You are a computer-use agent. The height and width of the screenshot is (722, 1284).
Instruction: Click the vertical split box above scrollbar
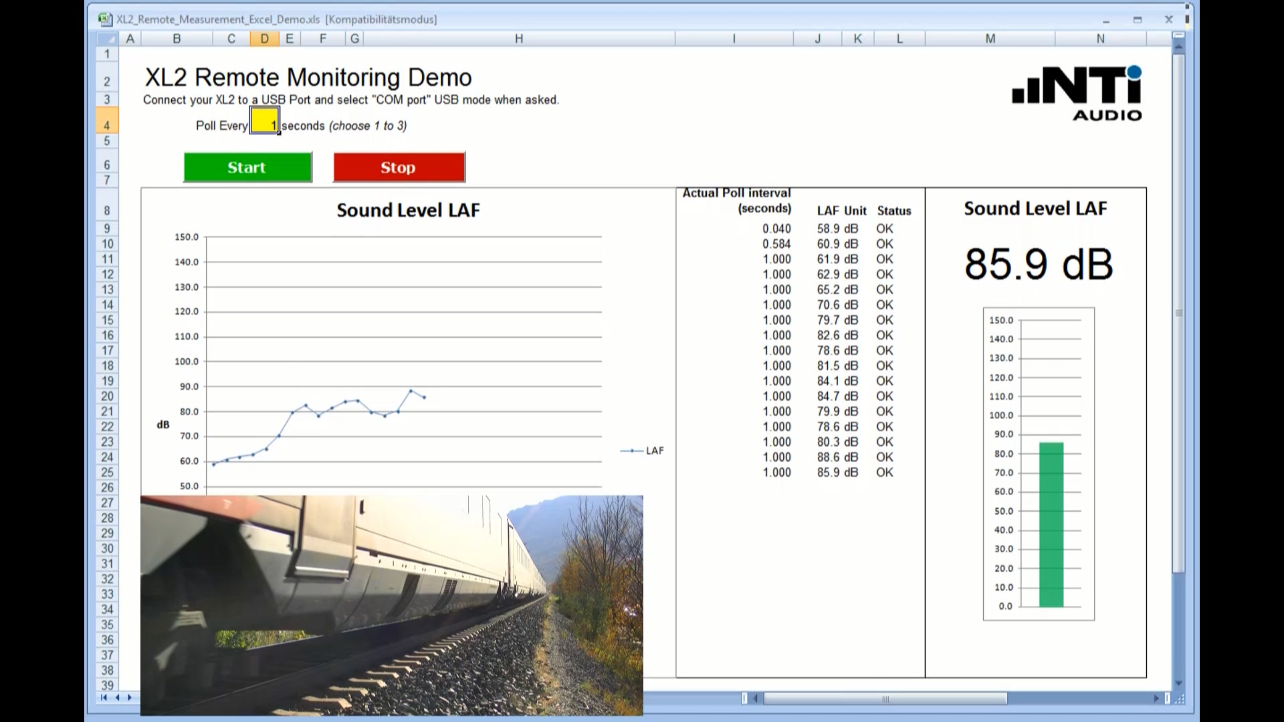click(1179, 35)
